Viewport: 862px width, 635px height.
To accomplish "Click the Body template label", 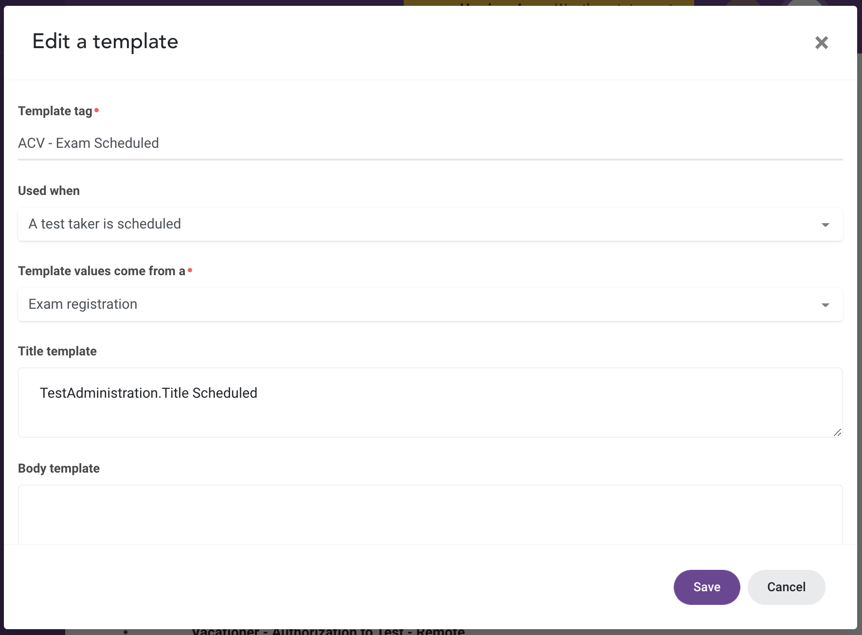I will click(x=59, y=468).
